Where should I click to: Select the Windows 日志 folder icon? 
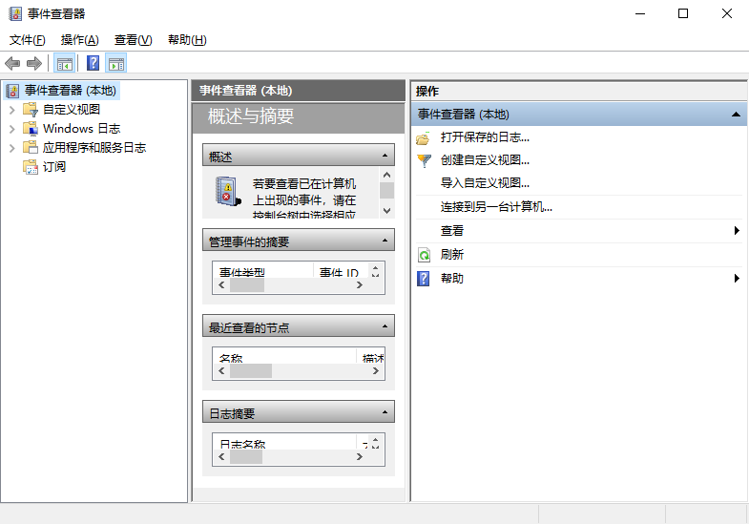tap(31, 129)
